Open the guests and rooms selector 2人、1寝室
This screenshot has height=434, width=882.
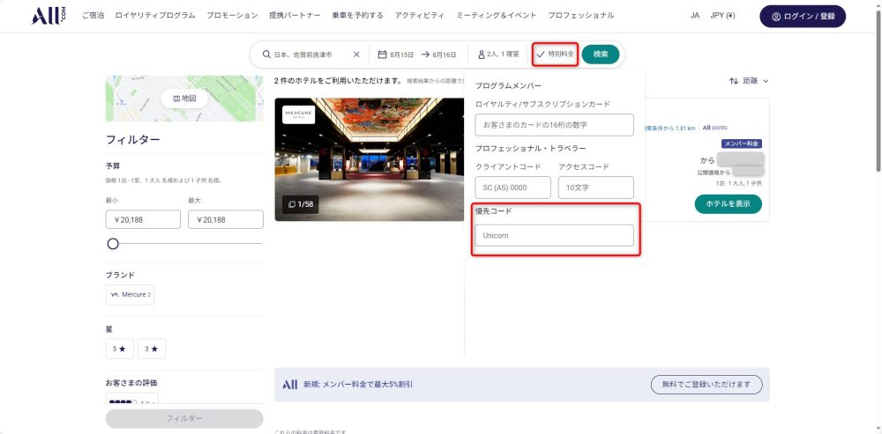point(498,55)
